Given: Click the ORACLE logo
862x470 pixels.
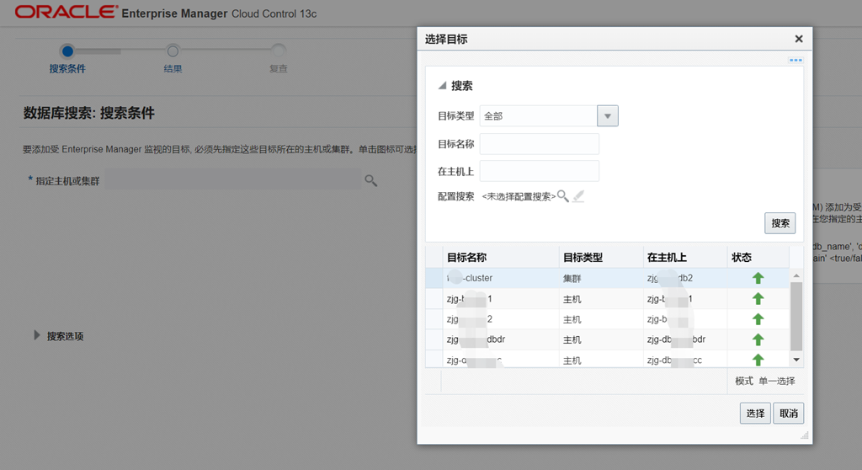Looking at the screenshot, I should pos(66,12).
